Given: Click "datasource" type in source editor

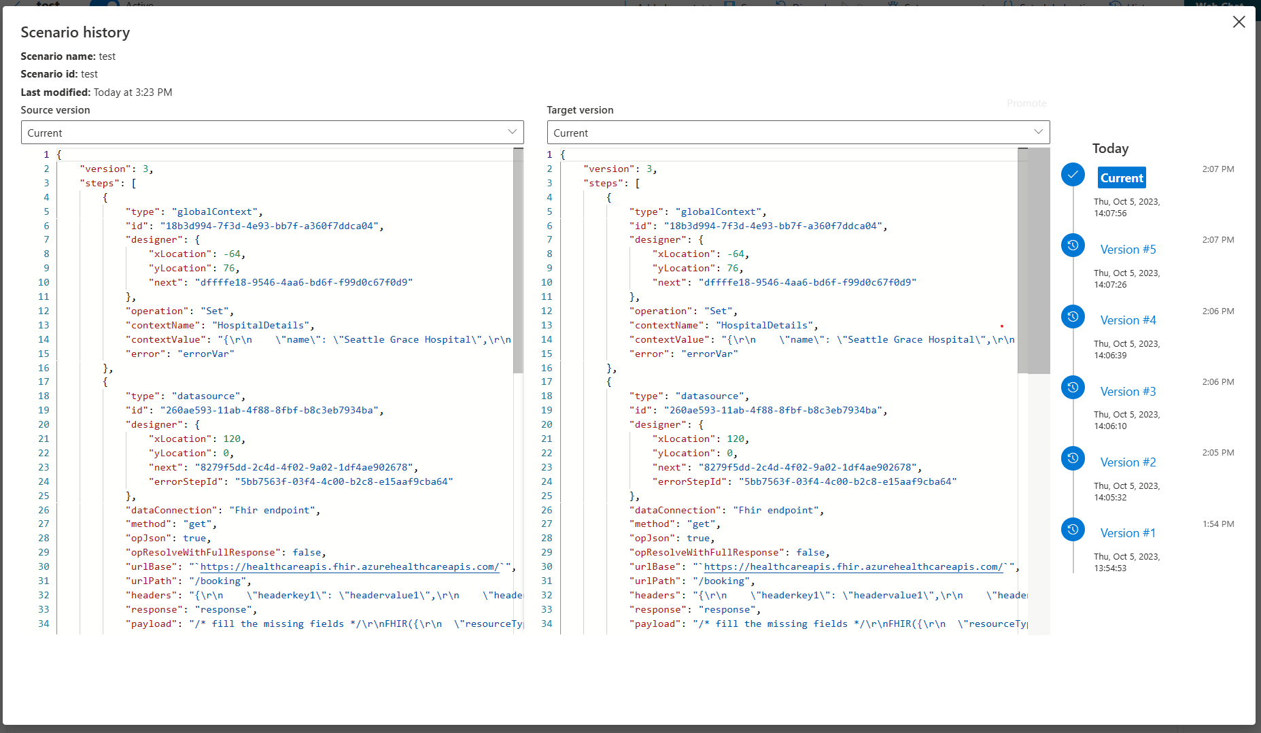Looking at the screenshot, I should [x=206, y=396].
